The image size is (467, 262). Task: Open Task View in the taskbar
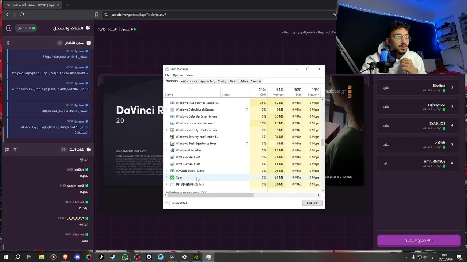click(29, 257)
